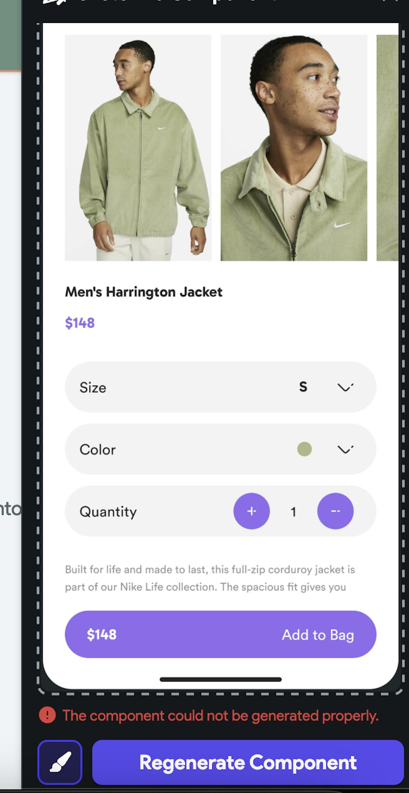The height and width of the screenshot is (793, 409).
Task: Click the red error exclamation icon
Action: (x=47, y=716)
